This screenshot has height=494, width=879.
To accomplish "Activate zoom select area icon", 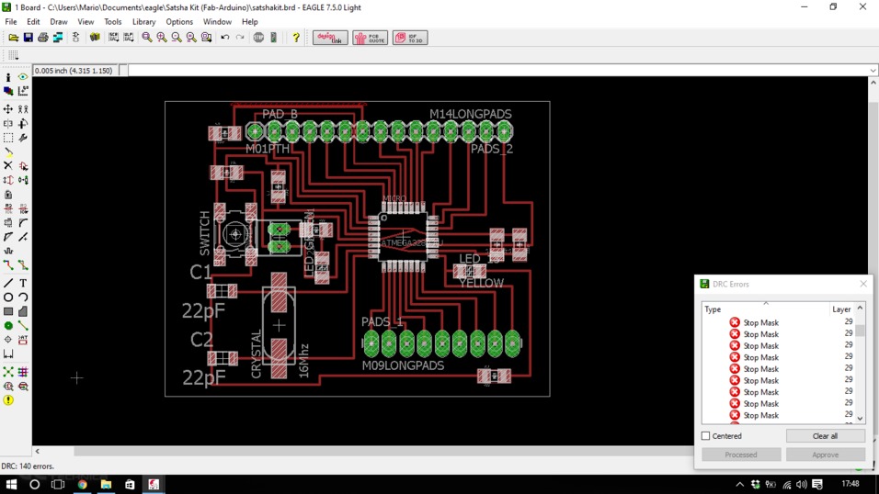I will 206,38.
